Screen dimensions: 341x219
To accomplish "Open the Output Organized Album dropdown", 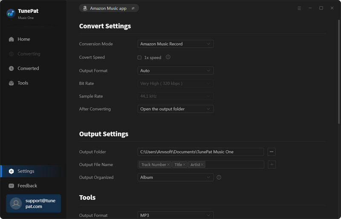I will (176, 178).
